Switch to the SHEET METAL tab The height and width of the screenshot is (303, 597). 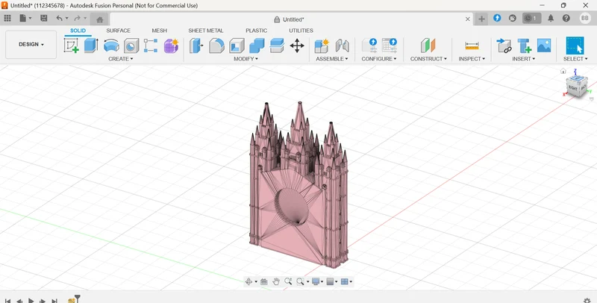(x=206, y=31)
